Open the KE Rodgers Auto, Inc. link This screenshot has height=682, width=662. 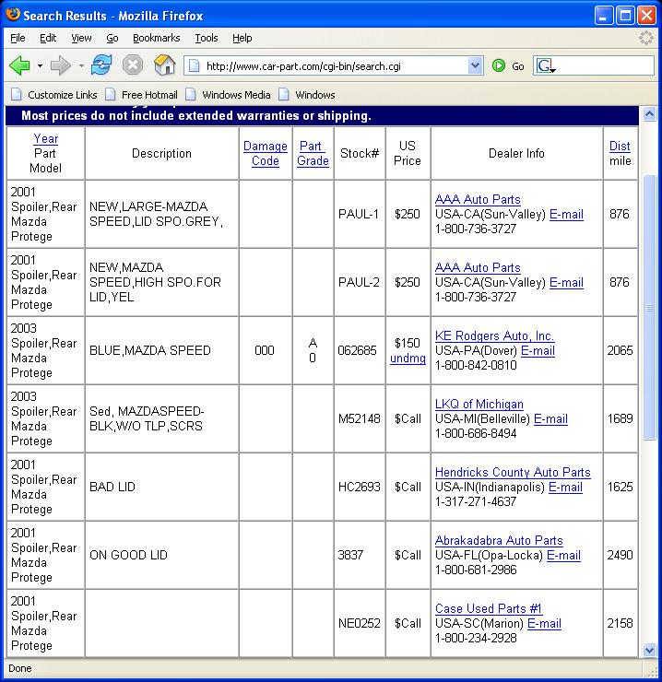click(x=494, y=336)
